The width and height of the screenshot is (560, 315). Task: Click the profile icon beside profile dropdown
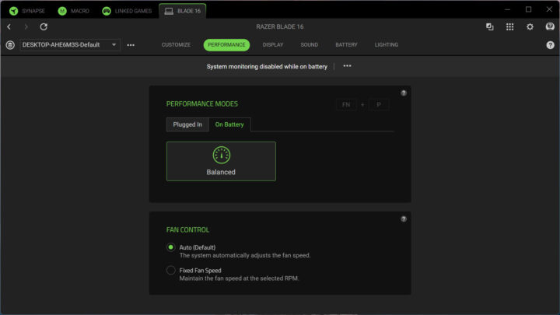[x=9, y=45]
